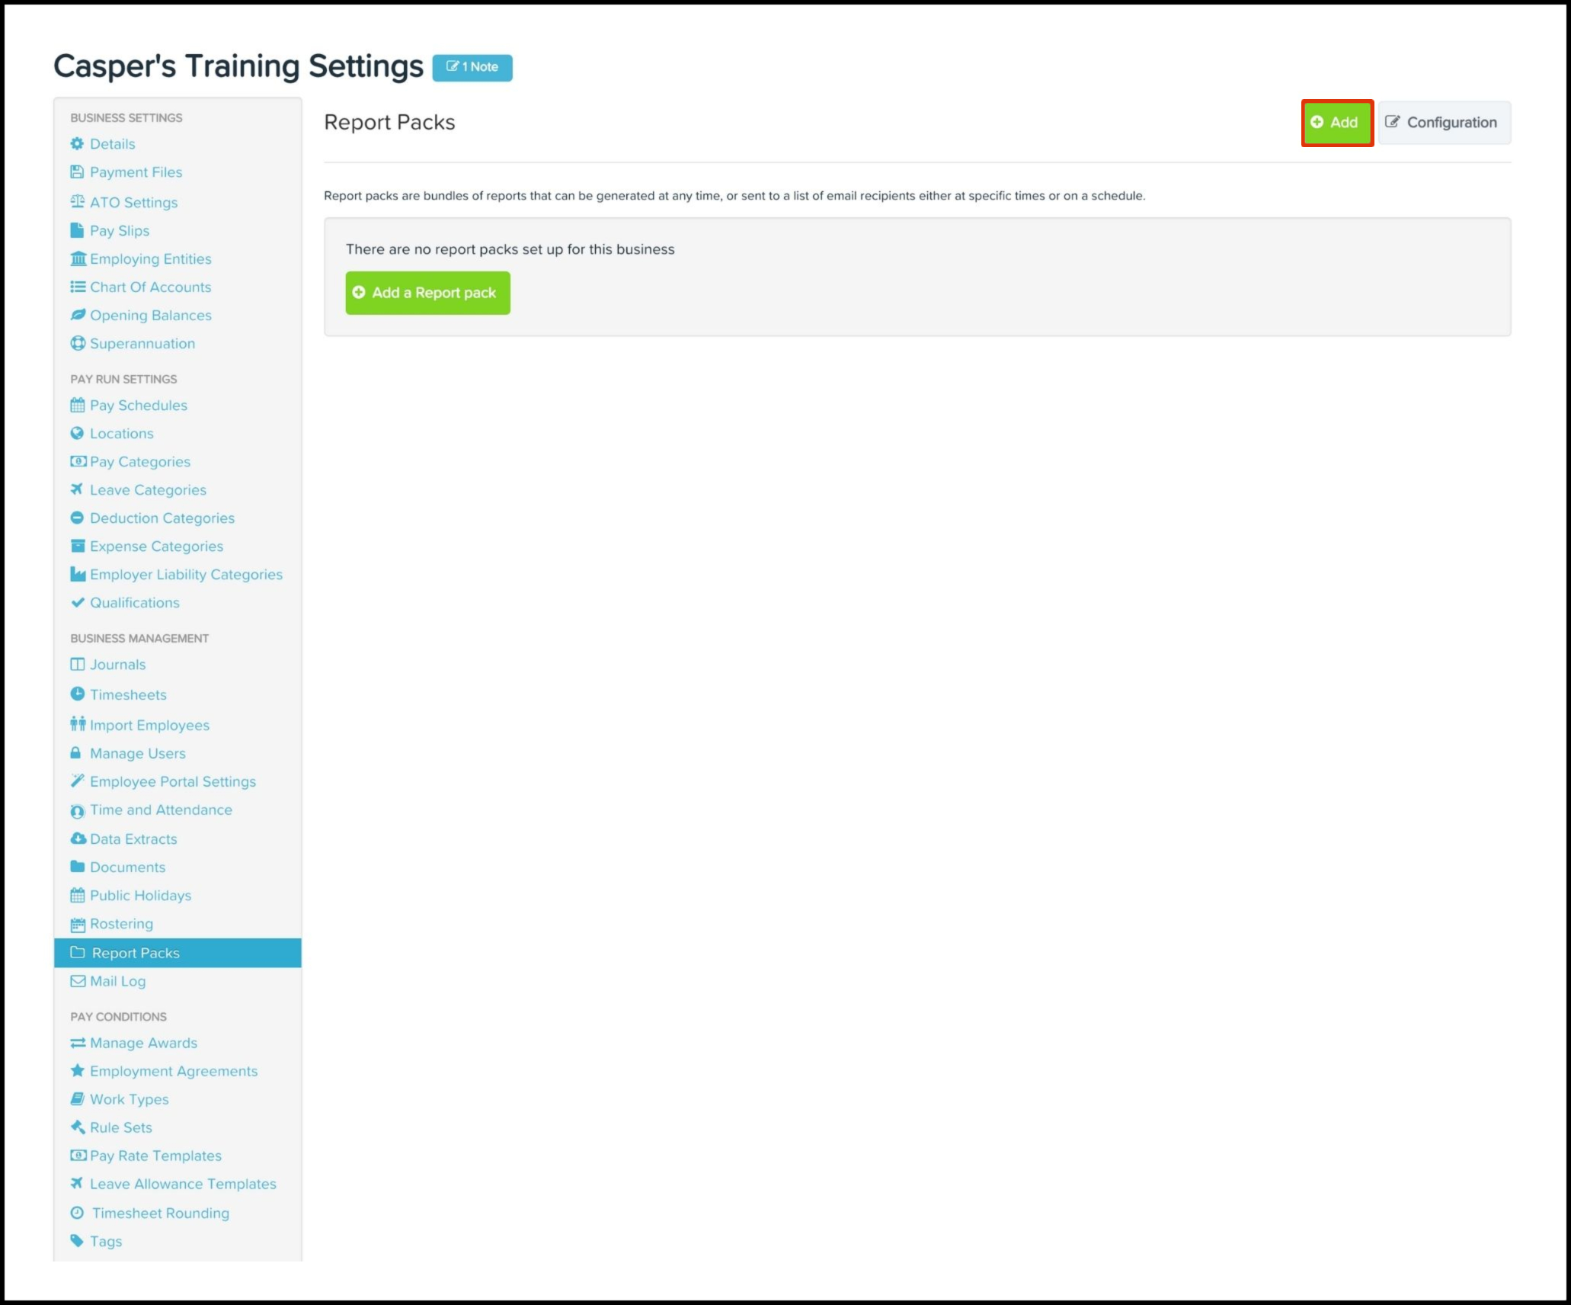Image resolution: width=1571 pixels, height=1305 pixels.
Task: Open the Configuration button
Action: [1443, 123]
